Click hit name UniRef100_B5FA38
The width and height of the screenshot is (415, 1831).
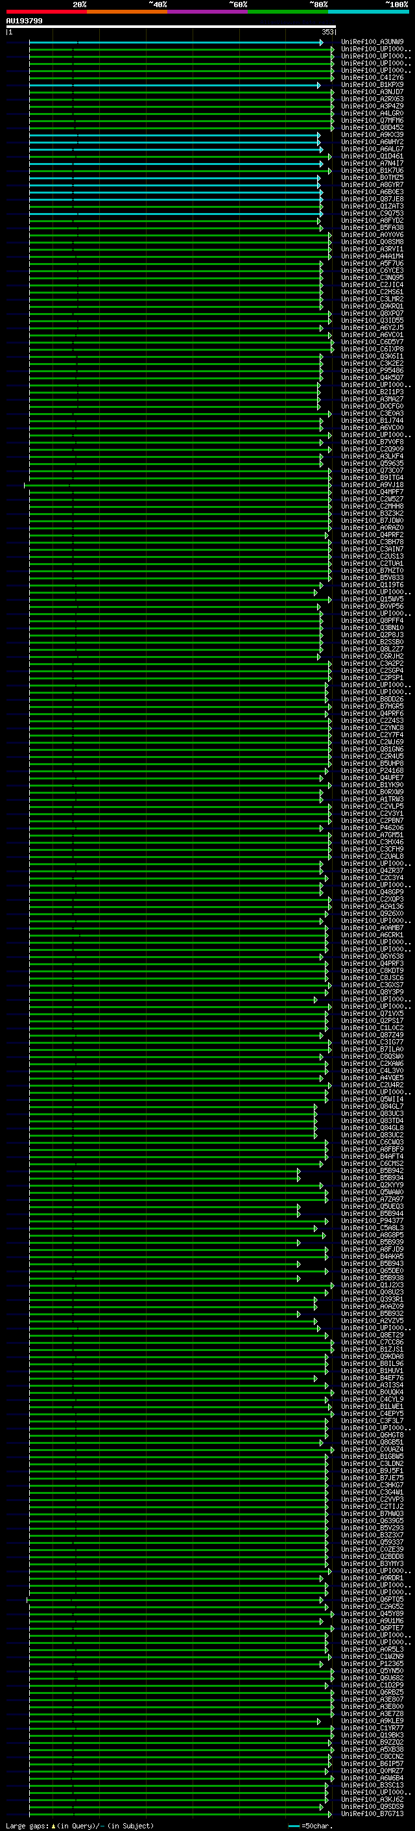click(372, 227)
